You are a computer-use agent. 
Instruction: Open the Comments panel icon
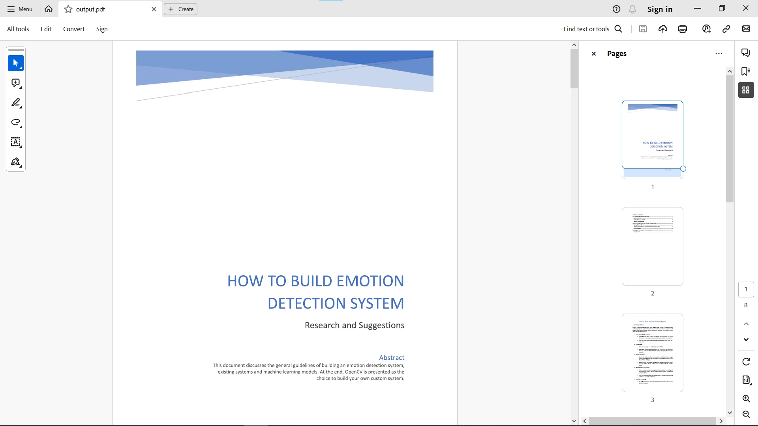click(x=746, y=53)
